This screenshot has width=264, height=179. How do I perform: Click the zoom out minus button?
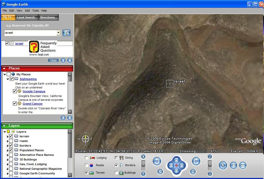[143, 174]
